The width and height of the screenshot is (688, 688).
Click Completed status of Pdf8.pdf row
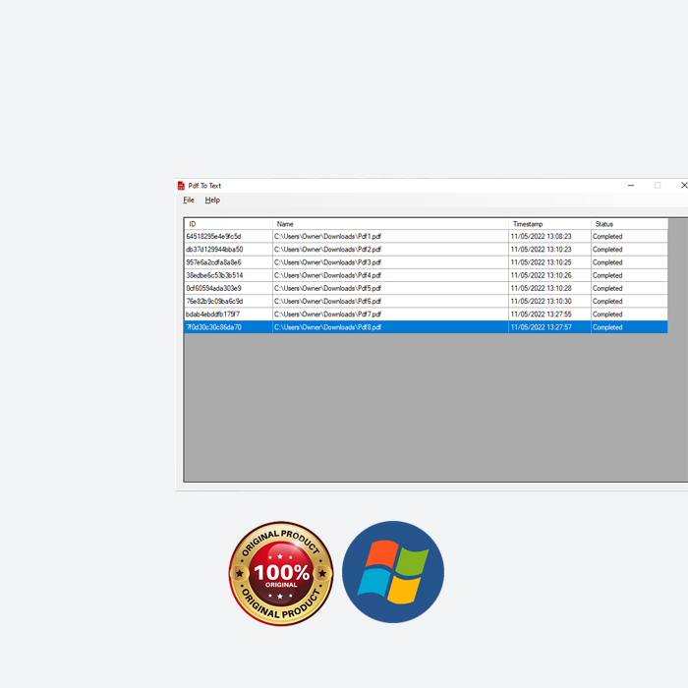tap(629, 327)
